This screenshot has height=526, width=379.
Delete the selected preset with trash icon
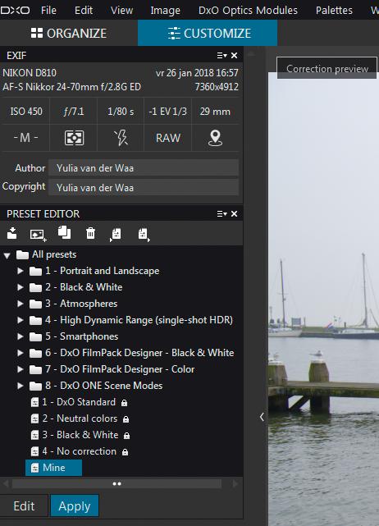click(90, 233)
